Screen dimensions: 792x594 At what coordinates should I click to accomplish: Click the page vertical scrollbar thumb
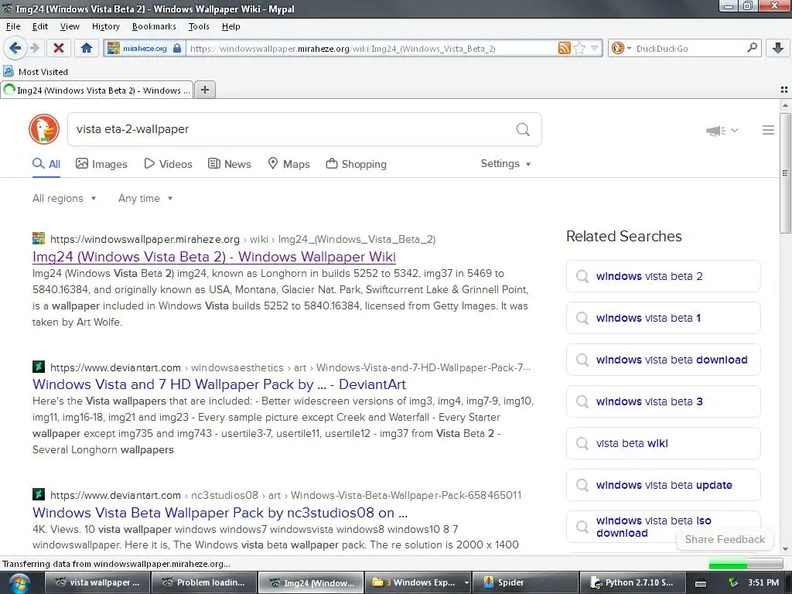click(785, 173)
